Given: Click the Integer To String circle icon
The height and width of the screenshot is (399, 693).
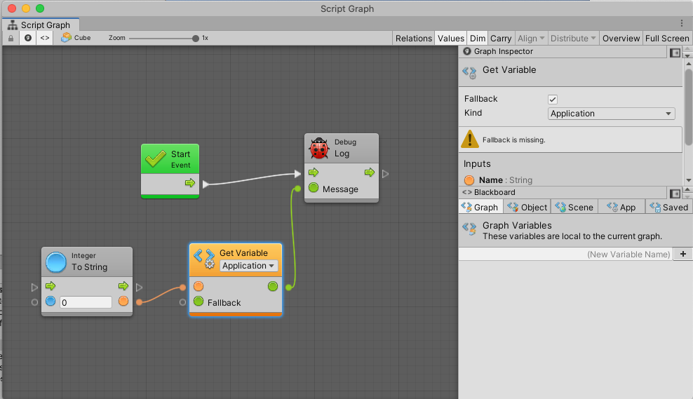Looking at the screenshot, I should tap(55, 262).
